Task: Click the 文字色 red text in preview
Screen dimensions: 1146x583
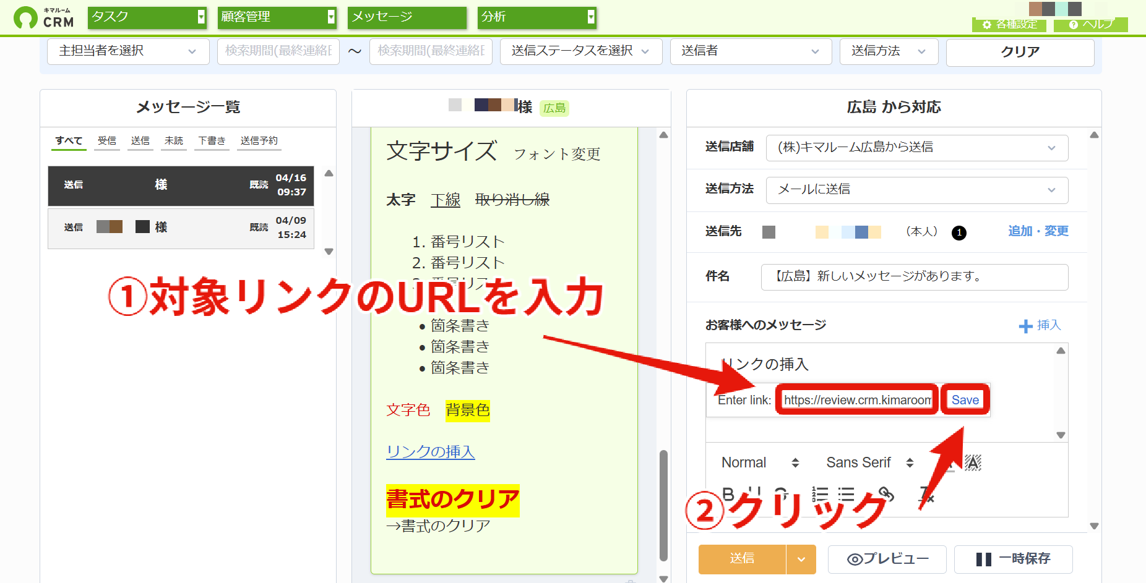Action: [x=408, y=410]
